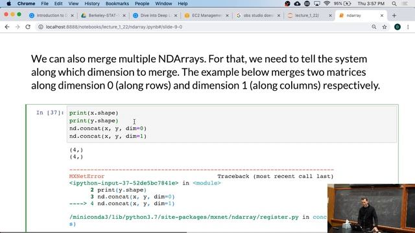Click the MXNetError label in output
This screenshot has width=415, height=233.
[87, 176]
